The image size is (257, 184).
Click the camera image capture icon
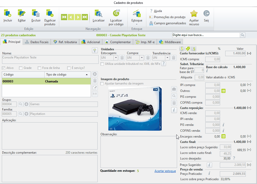tap(174, 89)
